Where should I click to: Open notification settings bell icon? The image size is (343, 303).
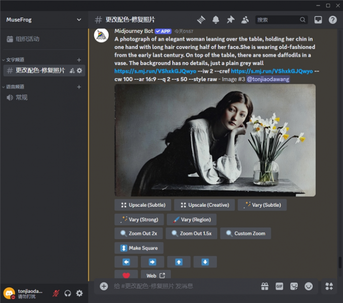216,20
